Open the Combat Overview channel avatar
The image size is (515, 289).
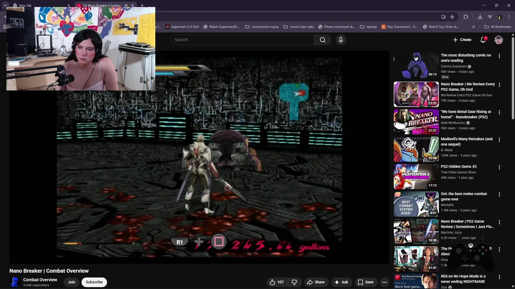[x=15, y=282]
